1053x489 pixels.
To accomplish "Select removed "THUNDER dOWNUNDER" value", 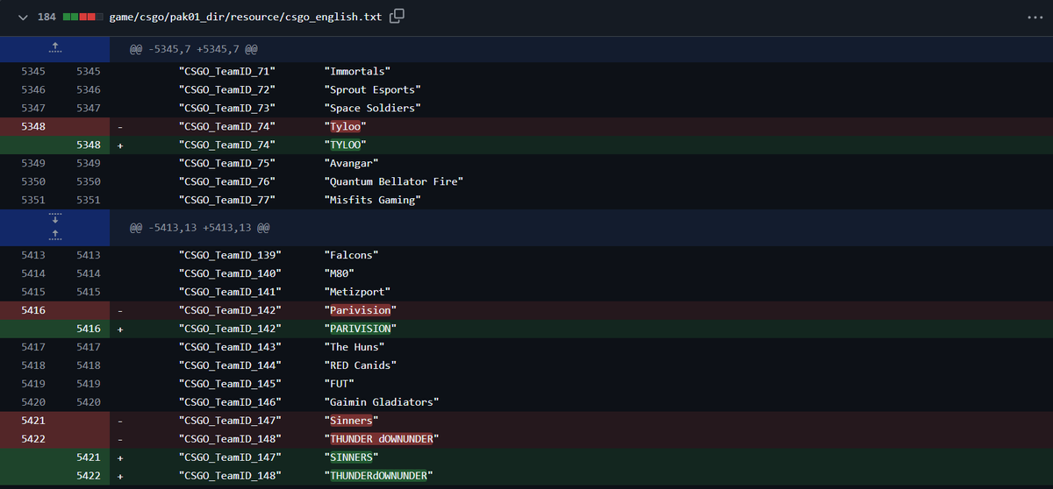I will pyautogui.click(x=382, y=439).
